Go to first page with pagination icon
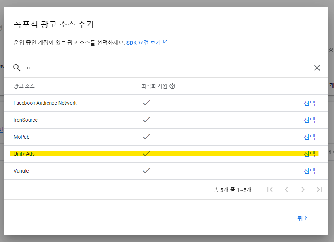This screenshot has height=242, width=334. [270, 189]
